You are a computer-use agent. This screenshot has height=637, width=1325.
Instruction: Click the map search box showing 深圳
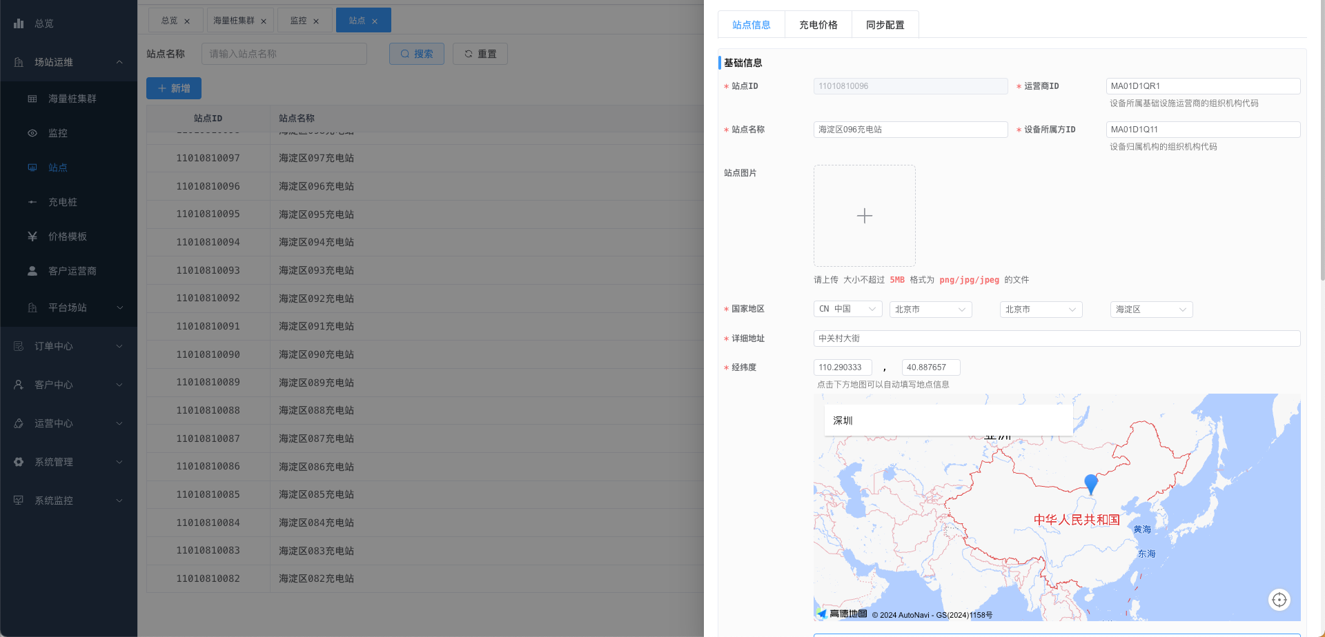949,421
